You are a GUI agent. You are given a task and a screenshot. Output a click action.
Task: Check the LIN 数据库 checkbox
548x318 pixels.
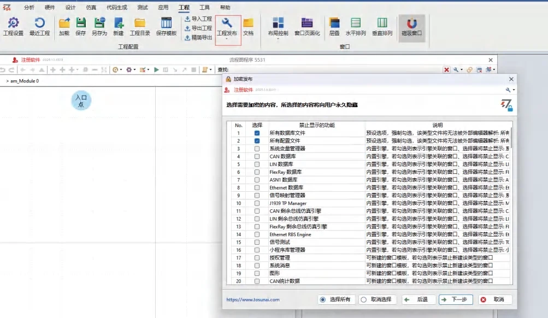257,164
